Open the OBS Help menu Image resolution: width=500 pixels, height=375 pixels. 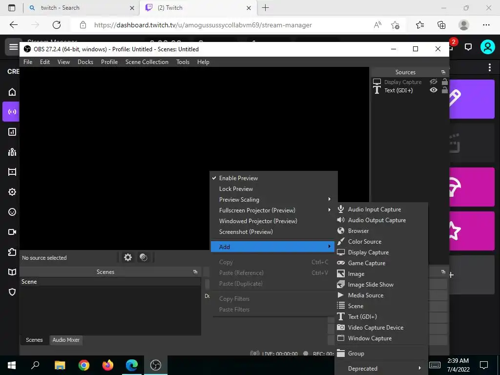203,62
